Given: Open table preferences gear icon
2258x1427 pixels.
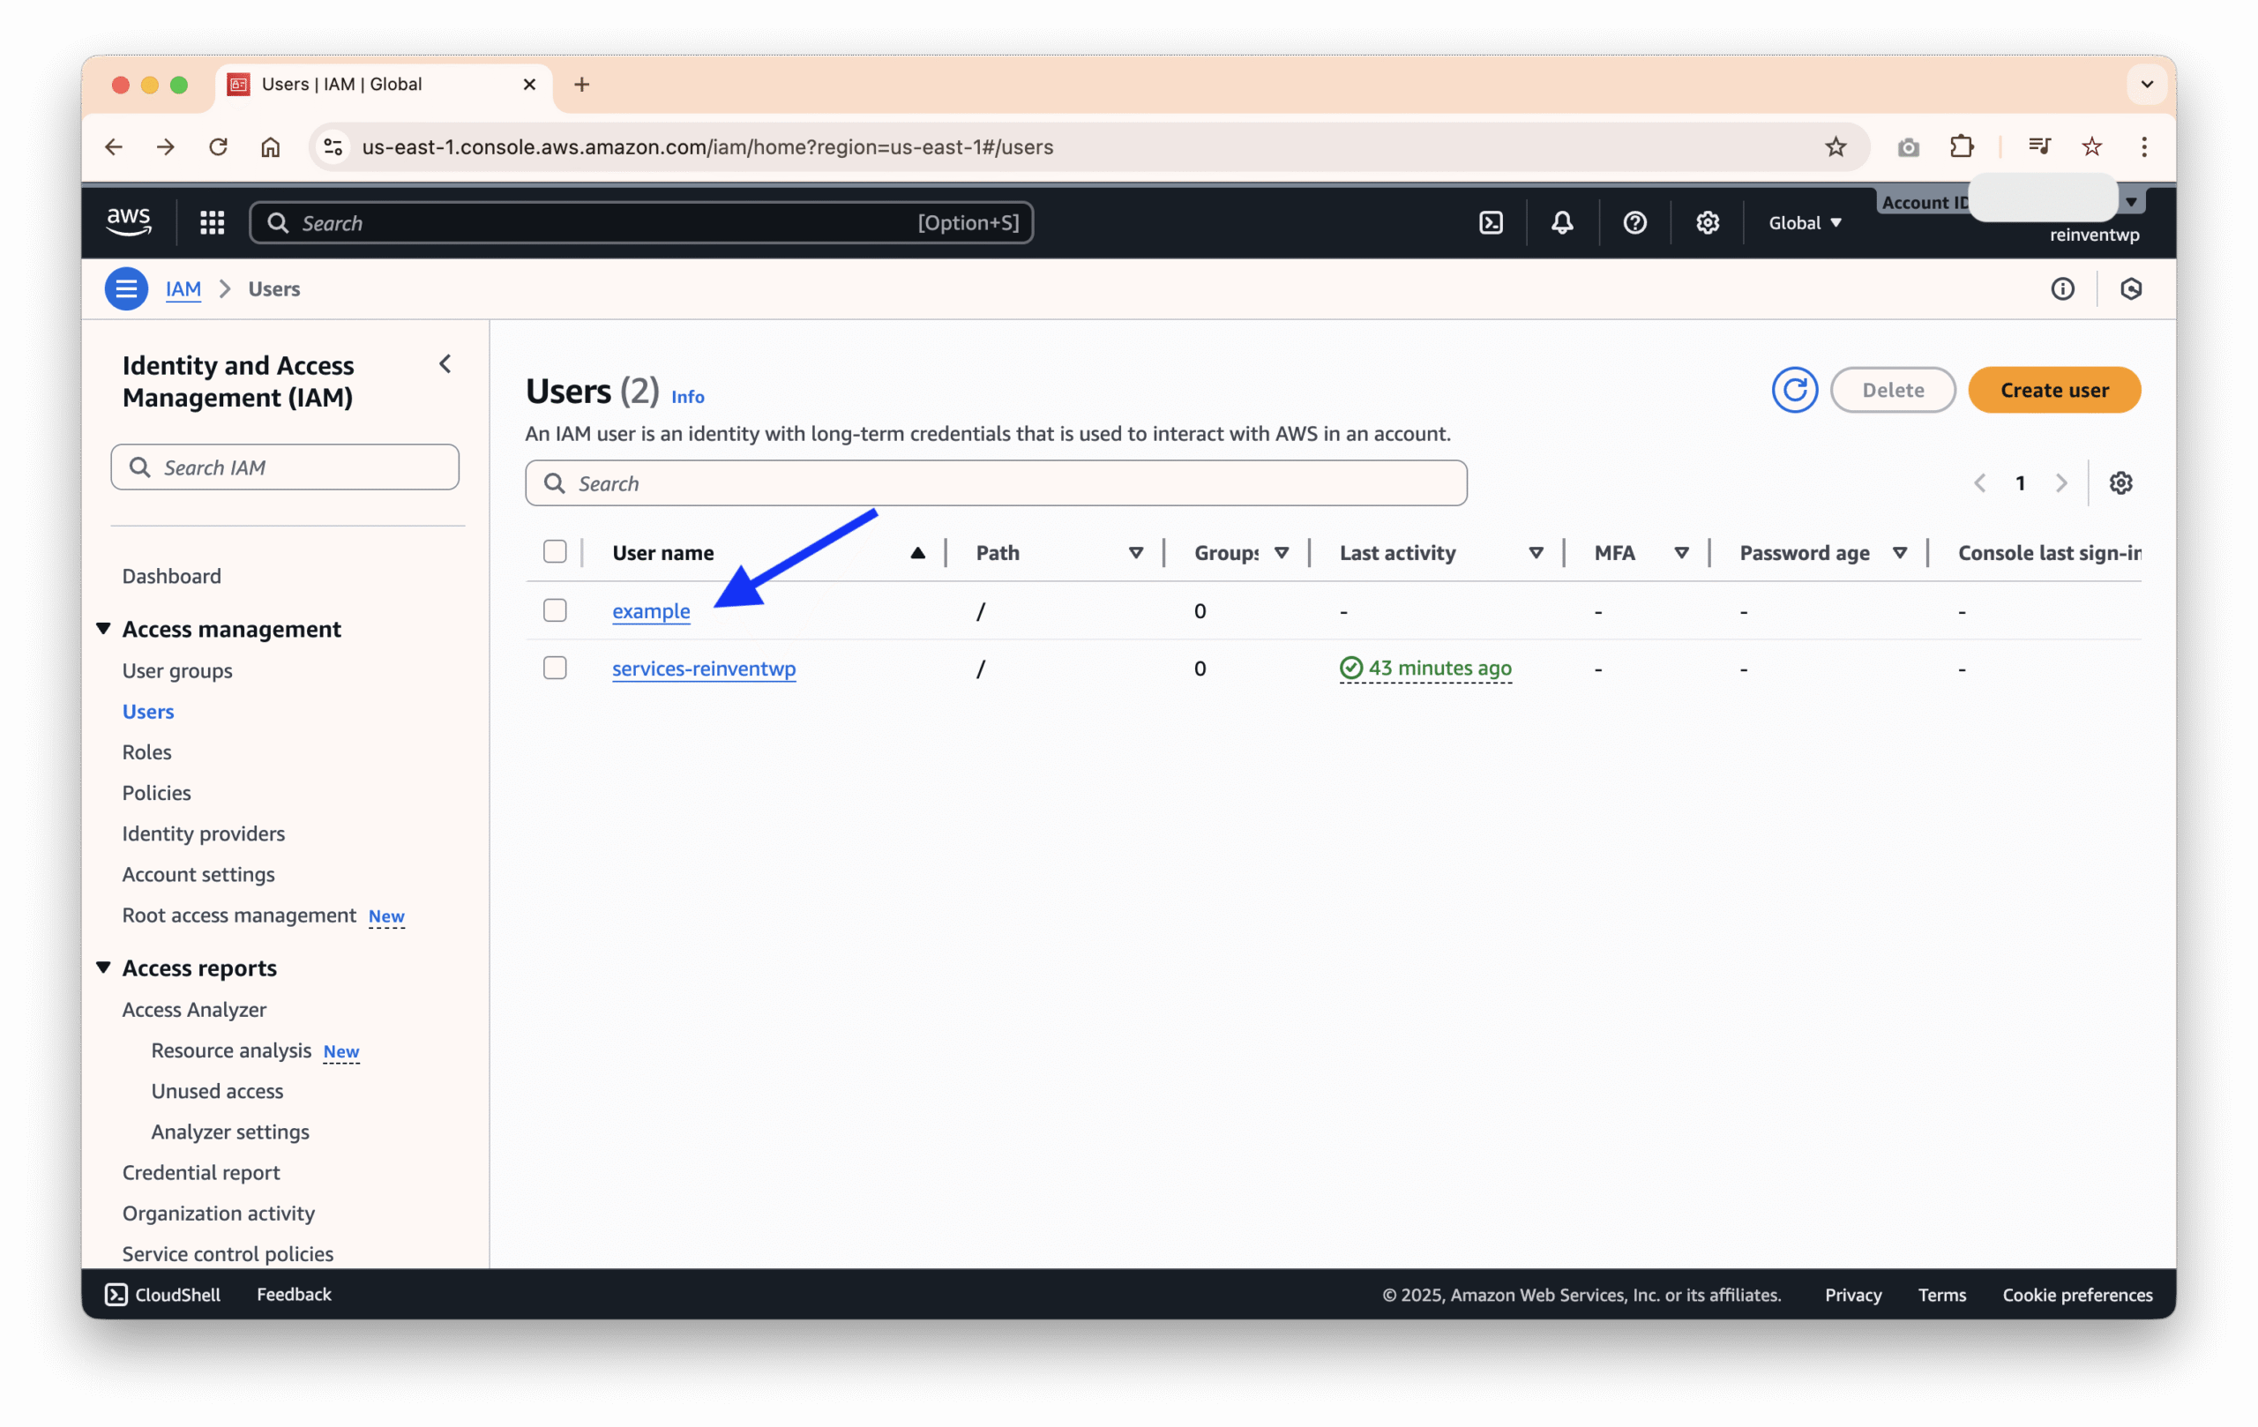Looking at the screenshot, I should tap(2120, 482).
